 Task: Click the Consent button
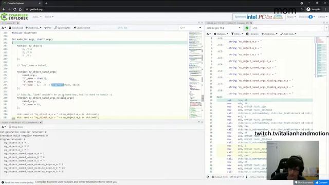click(321, 182)
